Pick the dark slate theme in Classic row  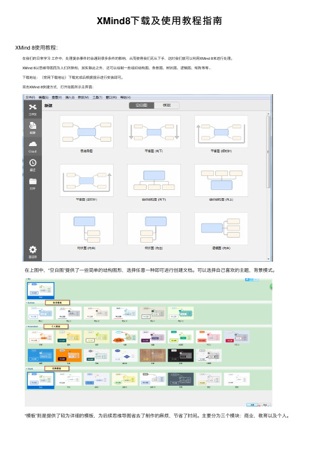pos(180,379)
